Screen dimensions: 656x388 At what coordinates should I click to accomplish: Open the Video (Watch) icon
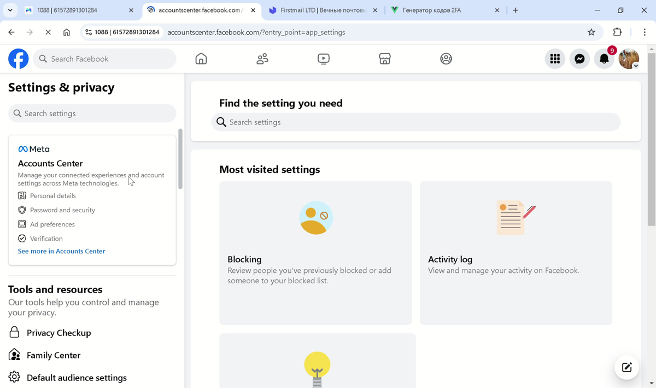[x=324, y=58]
